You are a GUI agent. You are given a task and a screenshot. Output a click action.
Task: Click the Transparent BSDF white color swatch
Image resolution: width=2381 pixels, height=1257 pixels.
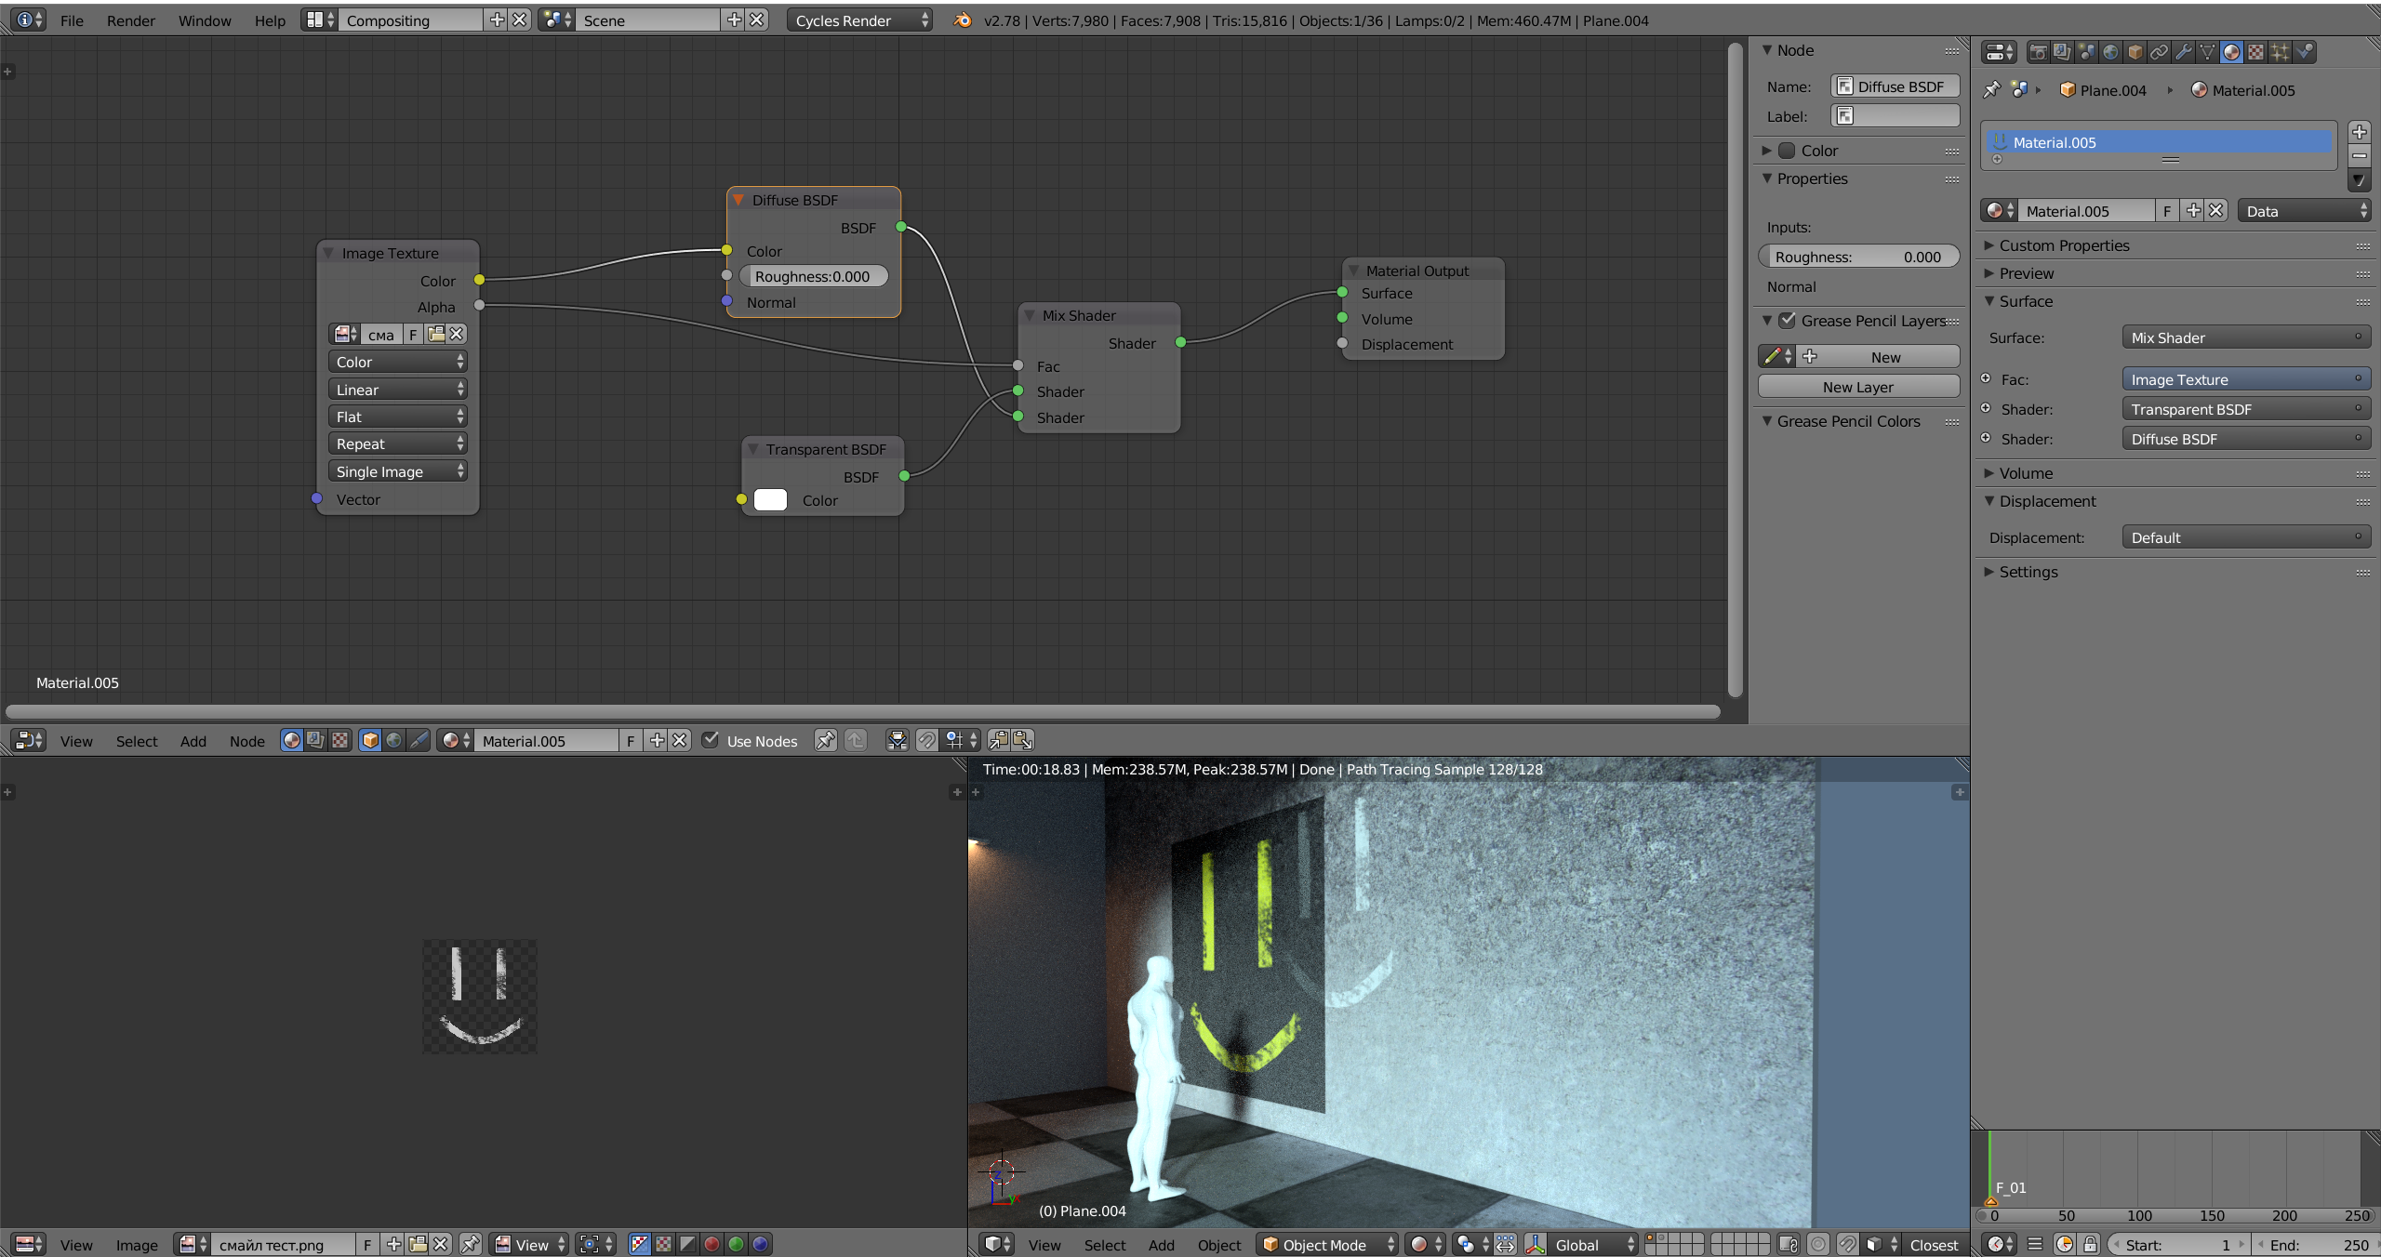point(770,500)
